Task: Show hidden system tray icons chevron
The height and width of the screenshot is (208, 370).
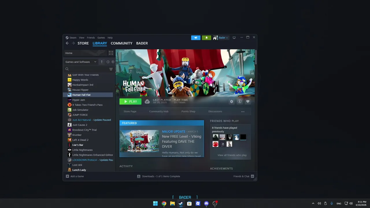Action: 313,203
